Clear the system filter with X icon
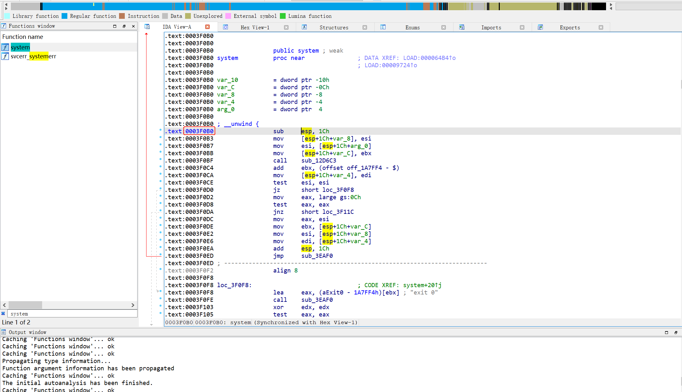Viewport: 682px width, 392px height. [x=3, y=314]
